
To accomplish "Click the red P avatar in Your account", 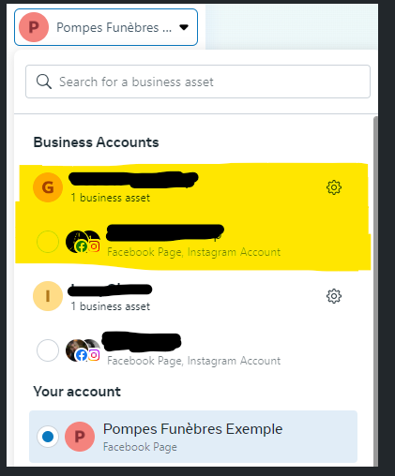I will pyautogui.click(x=80, y=437).
